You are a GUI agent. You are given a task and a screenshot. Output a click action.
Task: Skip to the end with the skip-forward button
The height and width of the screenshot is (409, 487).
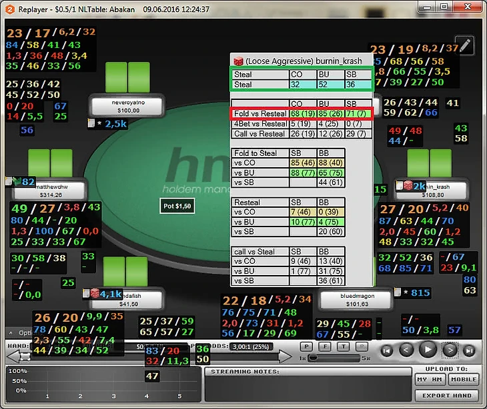469,350
